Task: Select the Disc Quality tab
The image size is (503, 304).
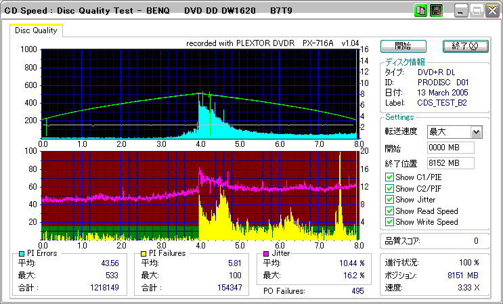Action: [x=36, y=30]
